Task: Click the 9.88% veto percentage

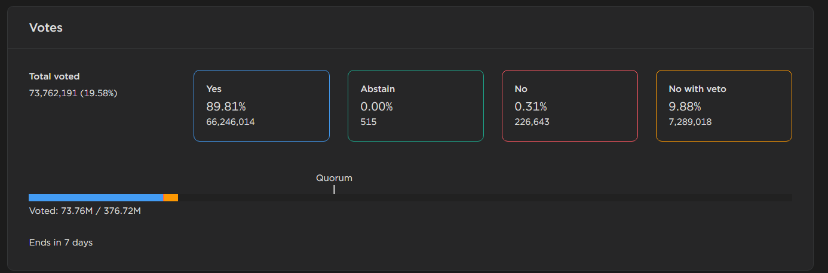Action: tap(685, 106)
